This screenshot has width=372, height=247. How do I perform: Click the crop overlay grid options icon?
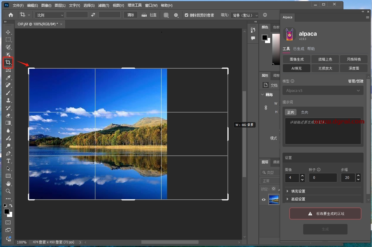(166, 15)
